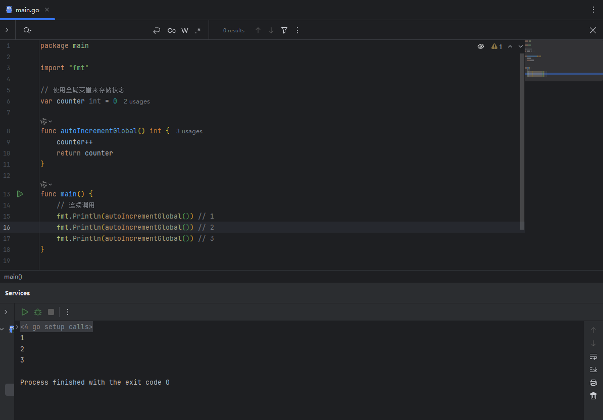Select the main.go editor tab

pyautogui.click(x=27, y=10)
